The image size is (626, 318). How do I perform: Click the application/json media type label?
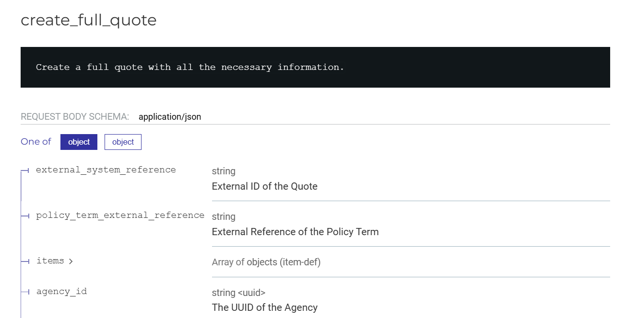pos(170,116)
